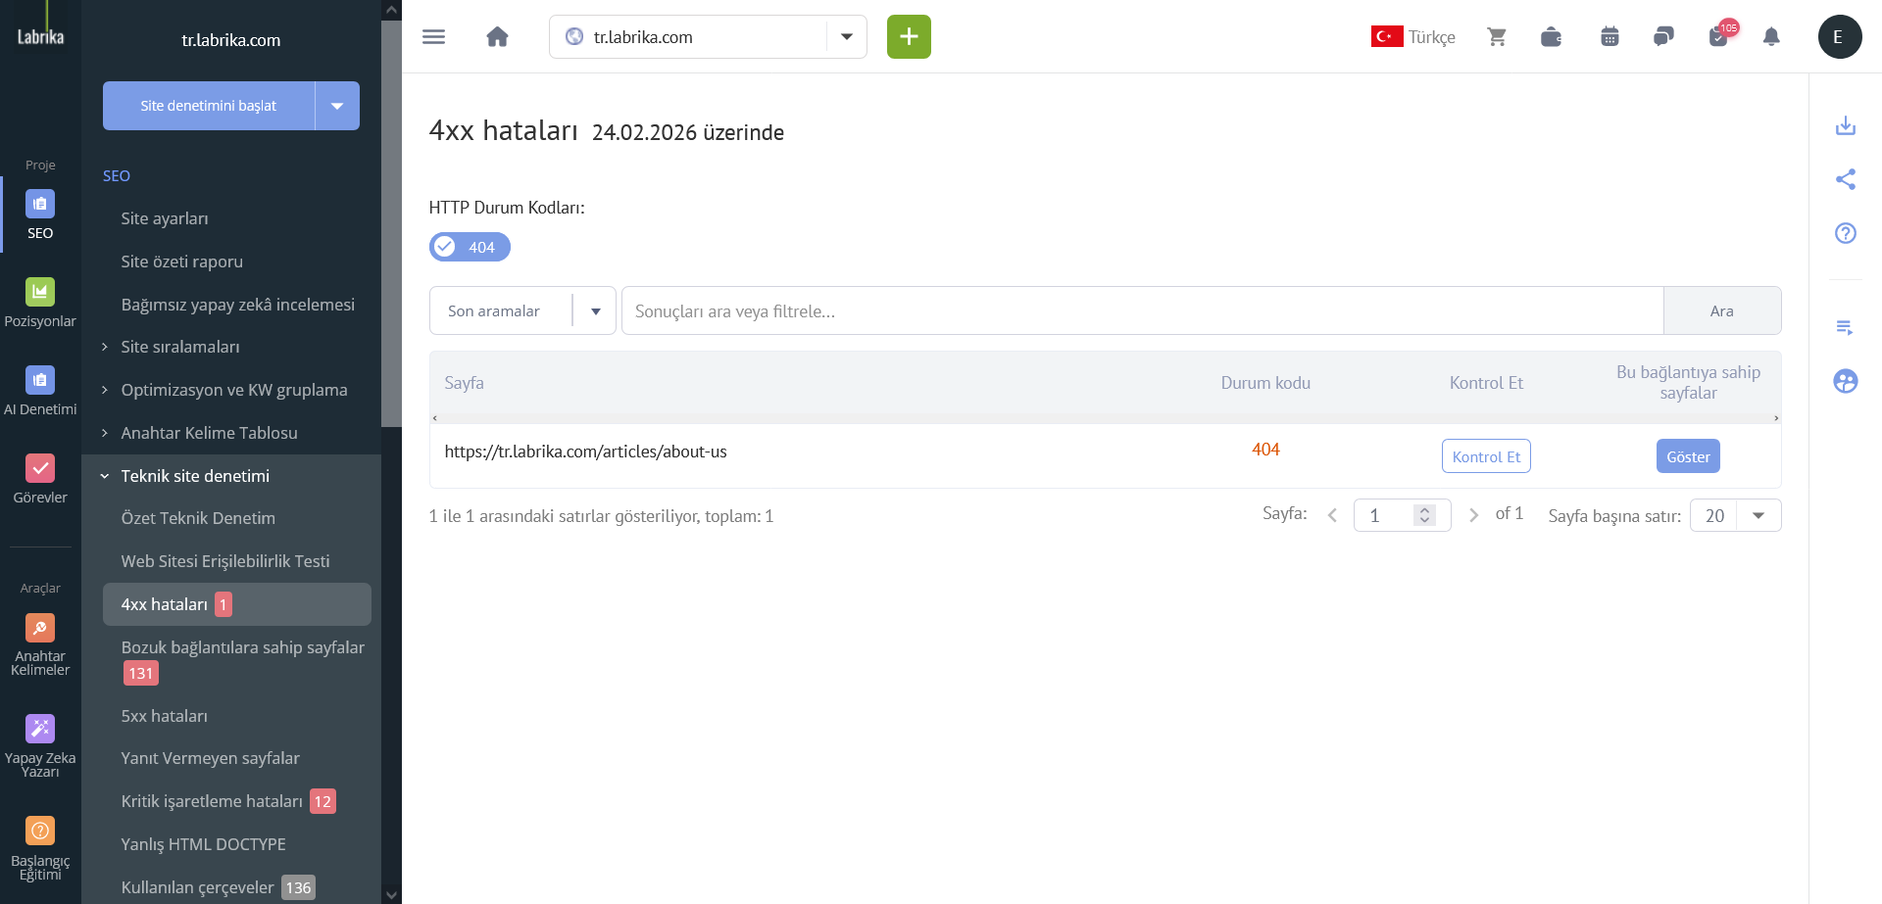Open 5xx hataları menu item

point(165,716)
